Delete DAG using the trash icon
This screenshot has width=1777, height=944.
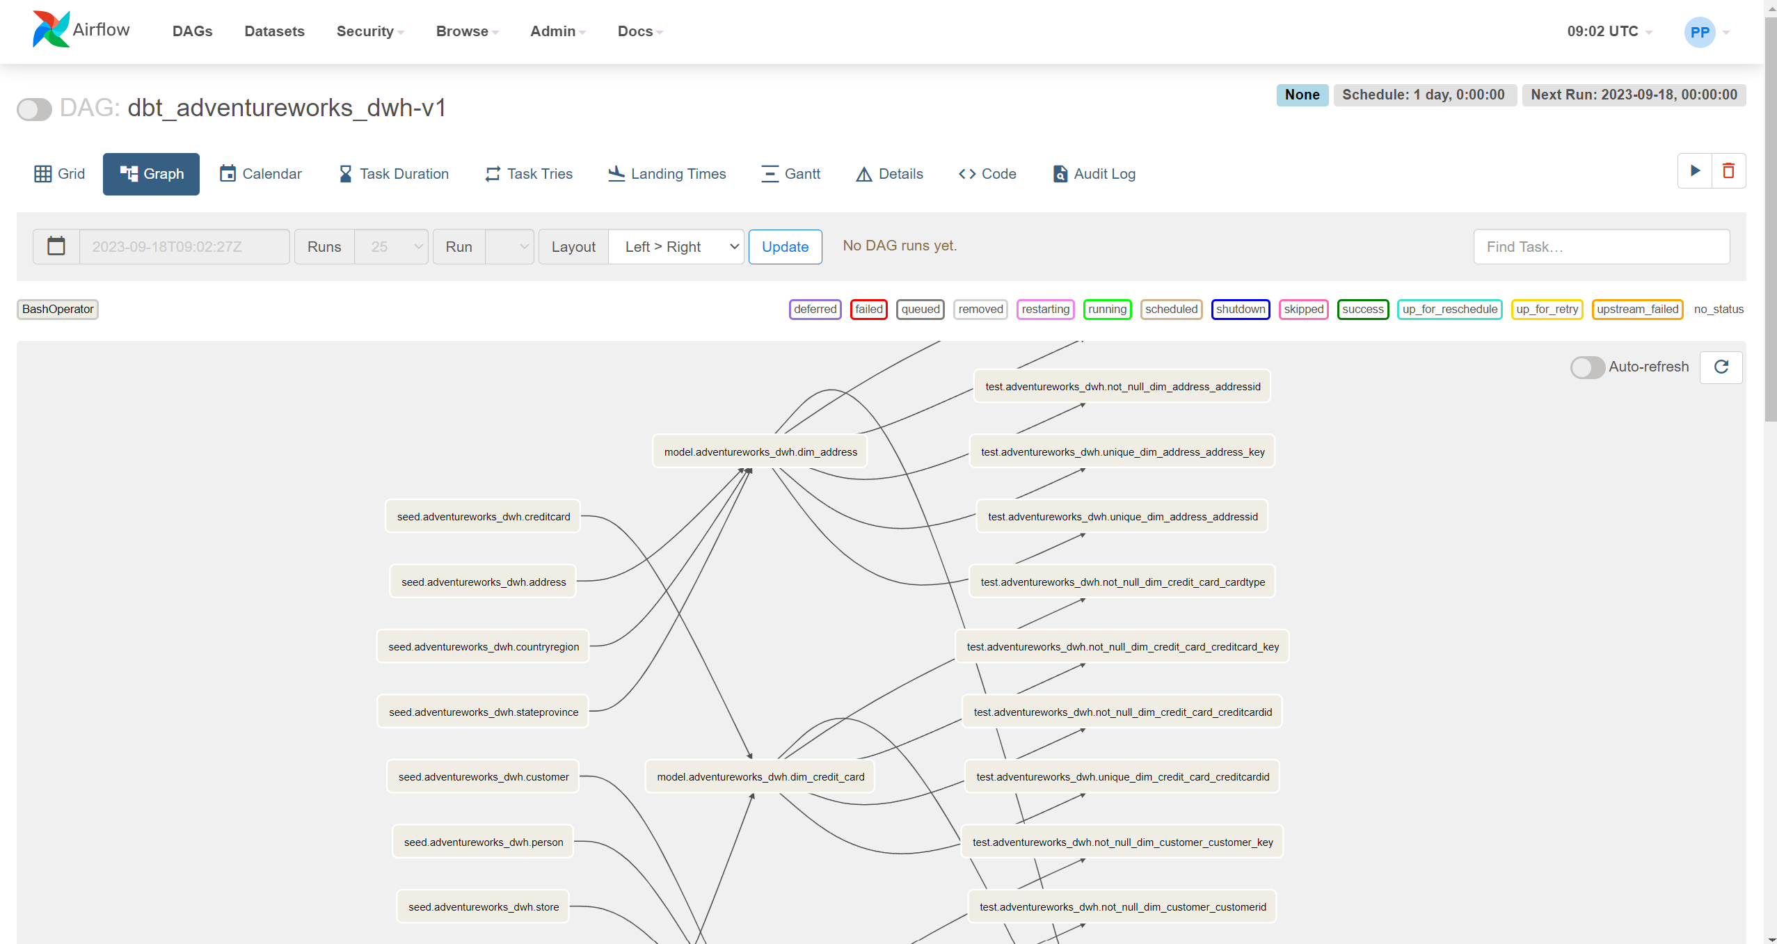pyautogui.click(x=1728, y=171)
